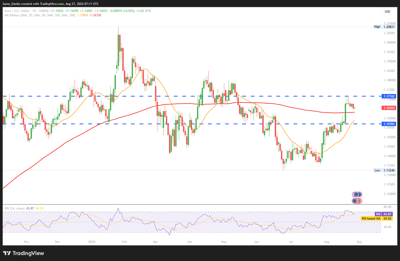Open the fully visible EU flag event icon in the lower row
Image resolution: width=400 pixels, height=261 pixels.
pos(355,201)
